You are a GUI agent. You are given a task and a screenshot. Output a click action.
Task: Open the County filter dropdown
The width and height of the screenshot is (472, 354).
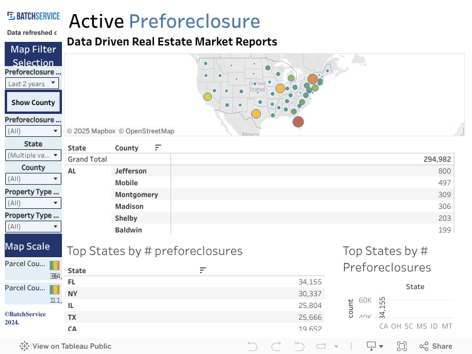click(32, 179)
